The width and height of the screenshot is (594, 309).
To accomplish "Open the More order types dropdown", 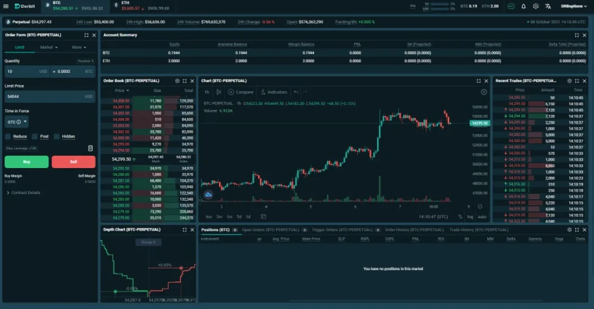I will [79, 47].
